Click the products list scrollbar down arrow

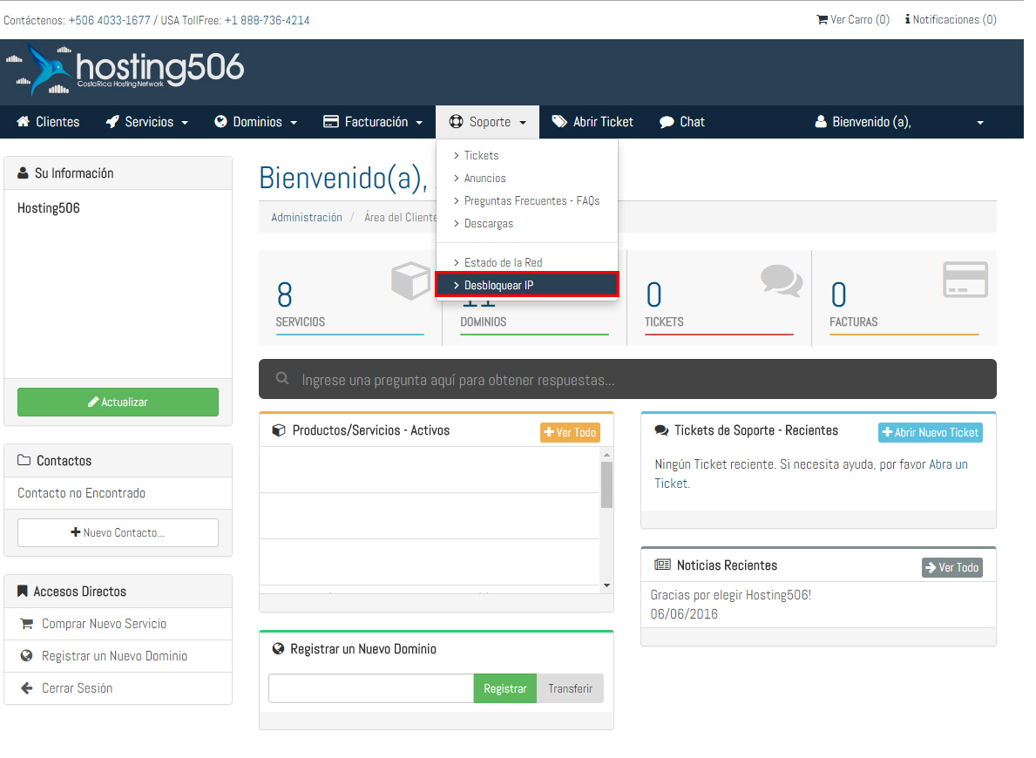(606, 585)
